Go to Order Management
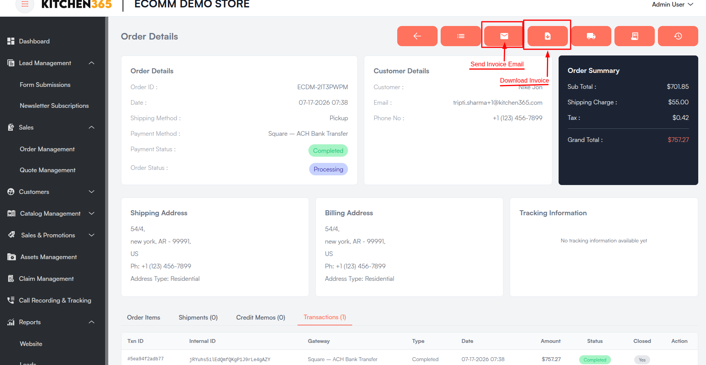 [x=47, y=149]
